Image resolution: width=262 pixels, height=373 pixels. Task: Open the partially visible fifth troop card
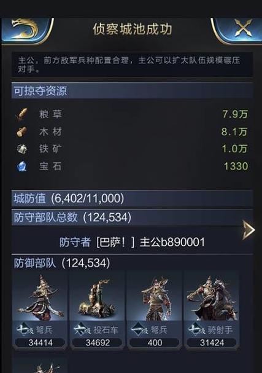point(40,365)
